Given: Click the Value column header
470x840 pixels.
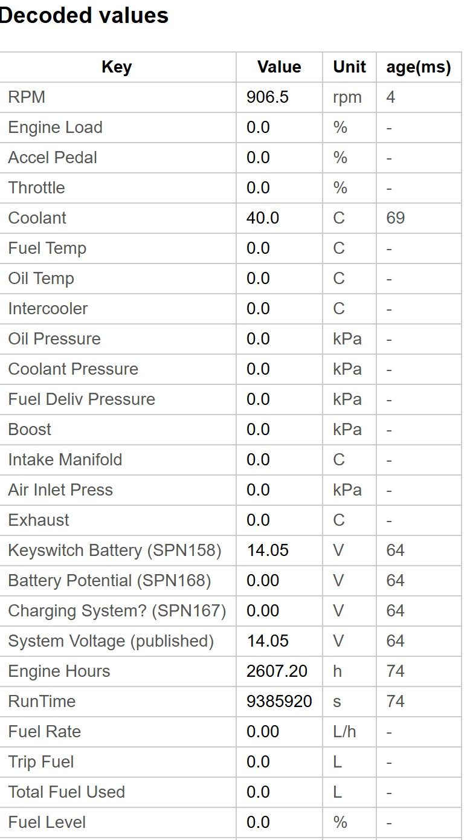Looking at the screenshot, I should pyautogui.click(x=279, y=67).
